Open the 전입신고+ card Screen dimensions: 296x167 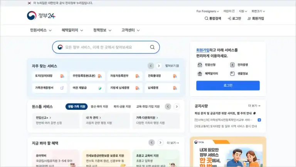coord(56,121)
